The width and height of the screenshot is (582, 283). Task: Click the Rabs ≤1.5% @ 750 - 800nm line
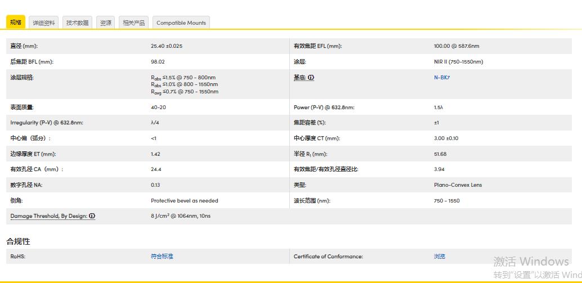183,78
